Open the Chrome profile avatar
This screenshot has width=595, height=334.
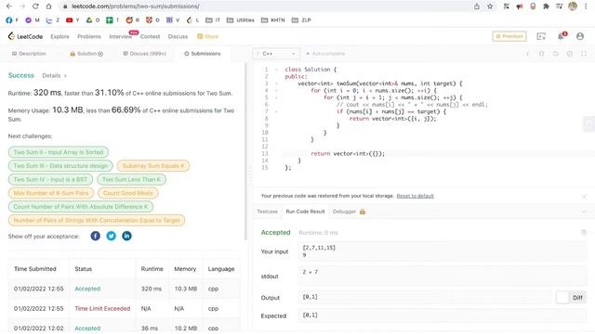[573, 6]
